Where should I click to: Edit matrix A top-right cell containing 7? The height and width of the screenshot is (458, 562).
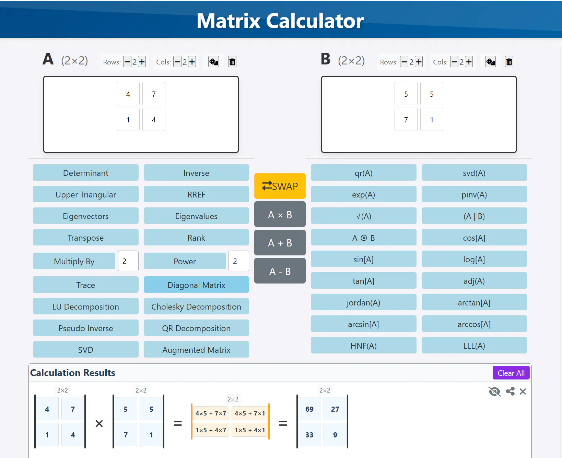[154, 94]
